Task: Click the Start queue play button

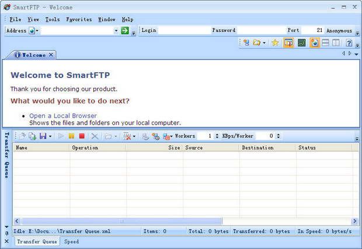Action: pyautogui.click(x=61, y=136)
